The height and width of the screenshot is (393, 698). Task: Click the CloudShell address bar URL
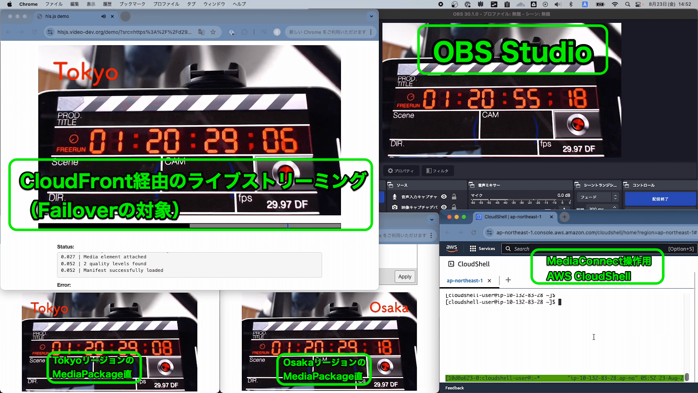click(596, 233)
